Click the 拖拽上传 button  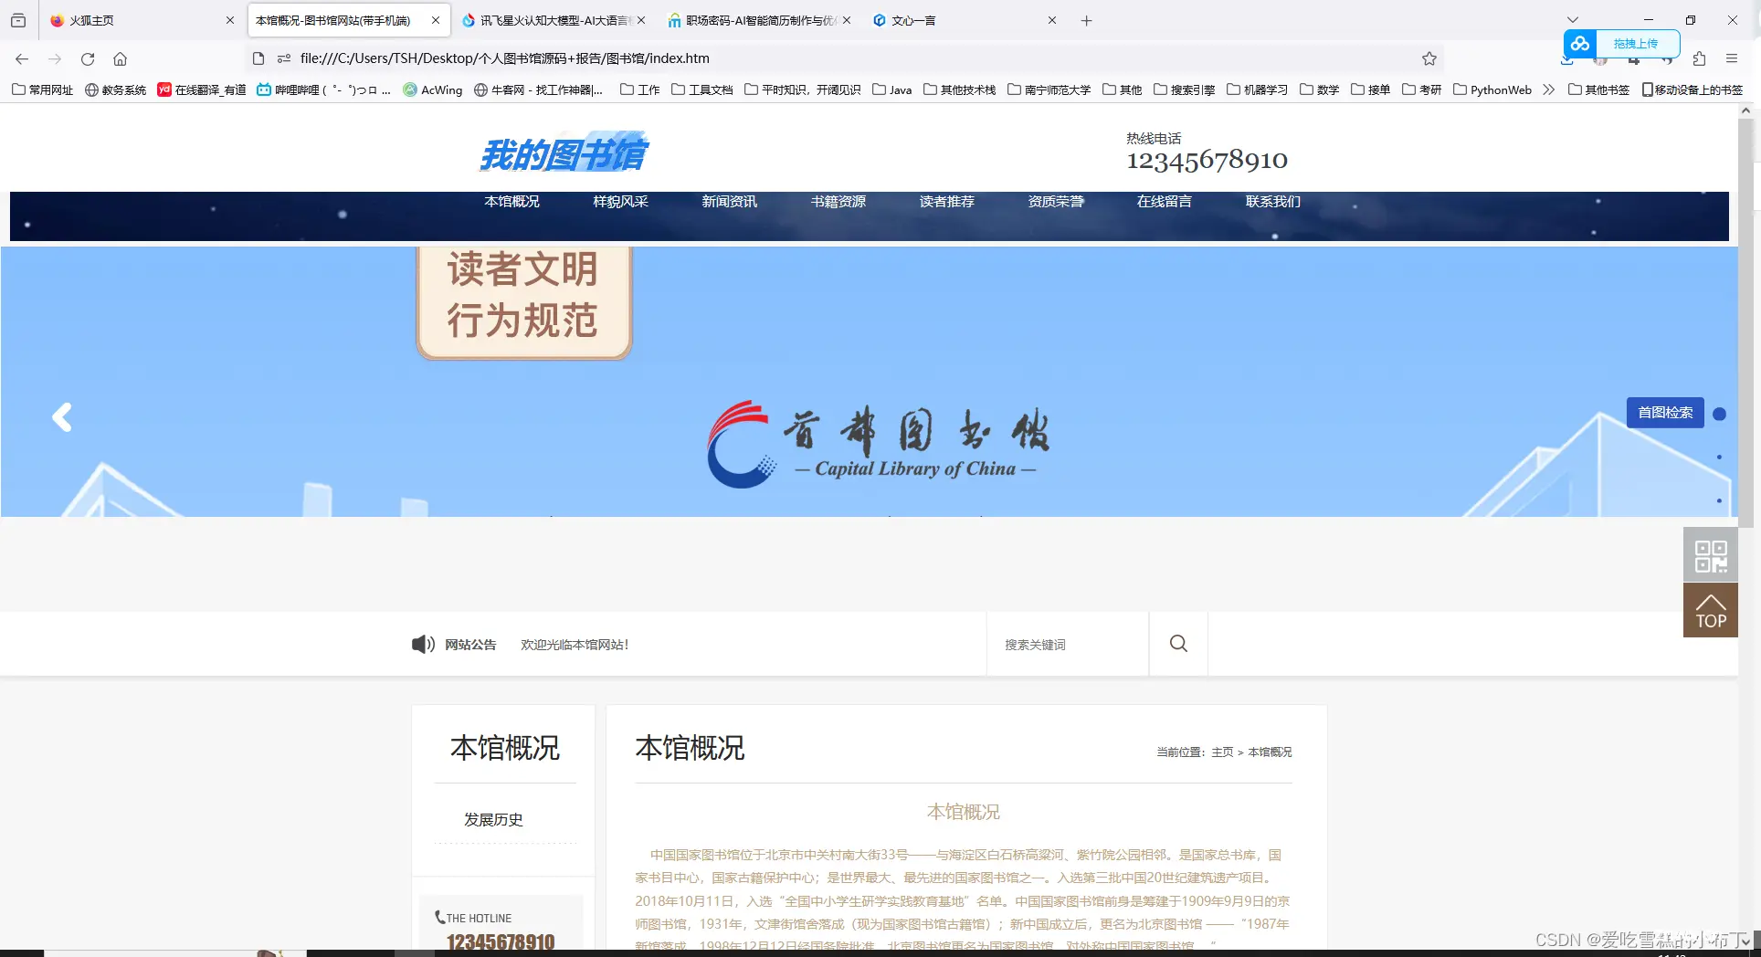(x=1636, y=43)
